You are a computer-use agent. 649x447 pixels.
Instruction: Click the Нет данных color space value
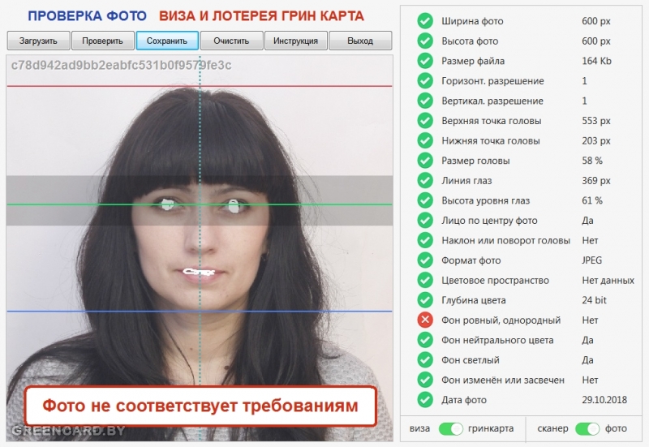[x=608, y=280]
